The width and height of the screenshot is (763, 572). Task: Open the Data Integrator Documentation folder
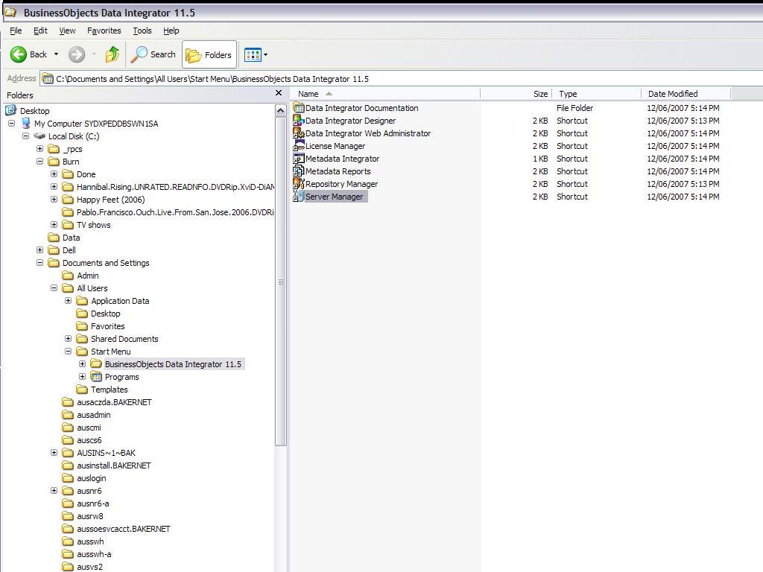[x=362, y=107]
